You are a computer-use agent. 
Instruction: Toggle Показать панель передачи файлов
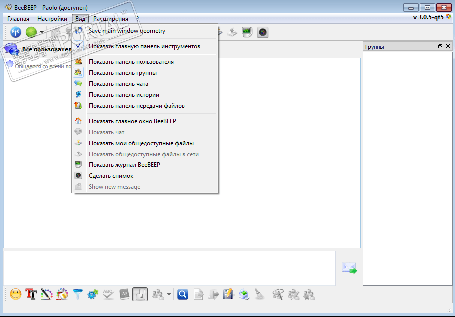click(145, 106)
